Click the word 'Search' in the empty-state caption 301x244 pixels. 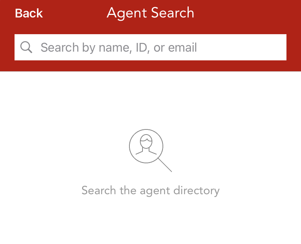point(99,190)
